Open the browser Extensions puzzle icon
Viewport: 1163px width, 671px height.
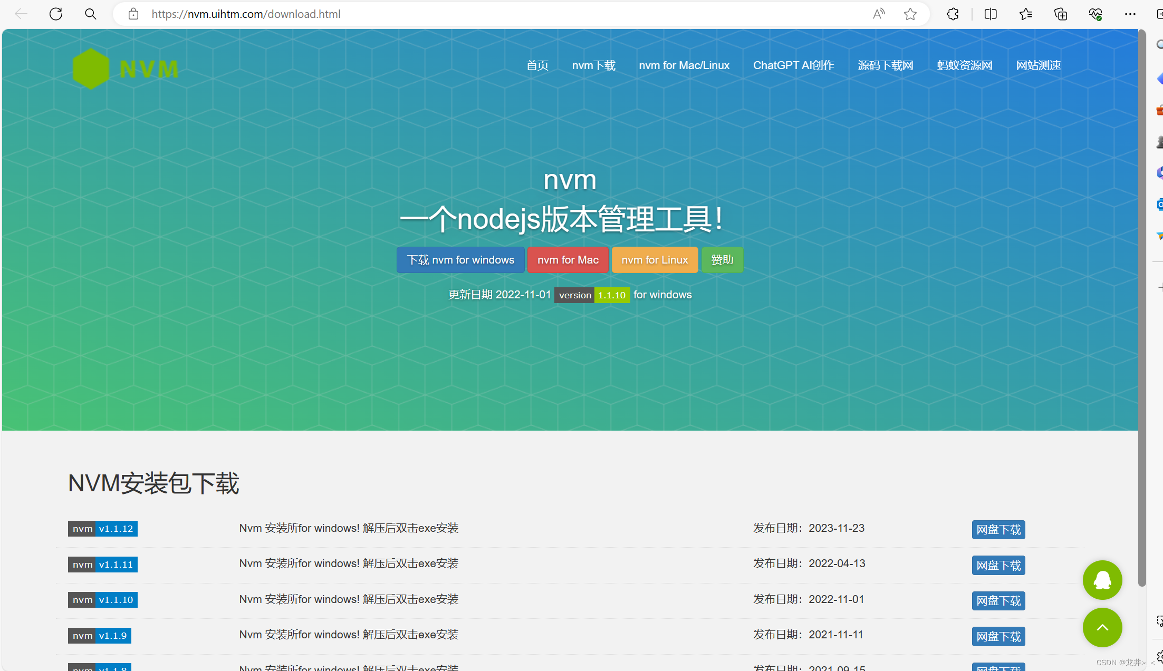pyautogui.click(x=953, y=14)
